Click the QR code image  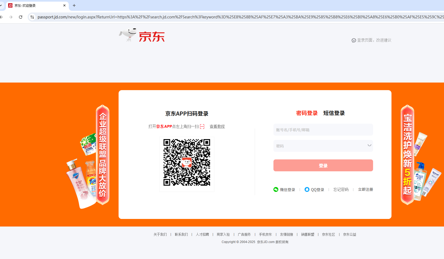click(187, 162)
